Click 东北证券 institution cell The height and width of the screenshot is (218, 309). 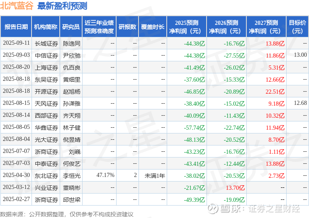coord(46,176)
